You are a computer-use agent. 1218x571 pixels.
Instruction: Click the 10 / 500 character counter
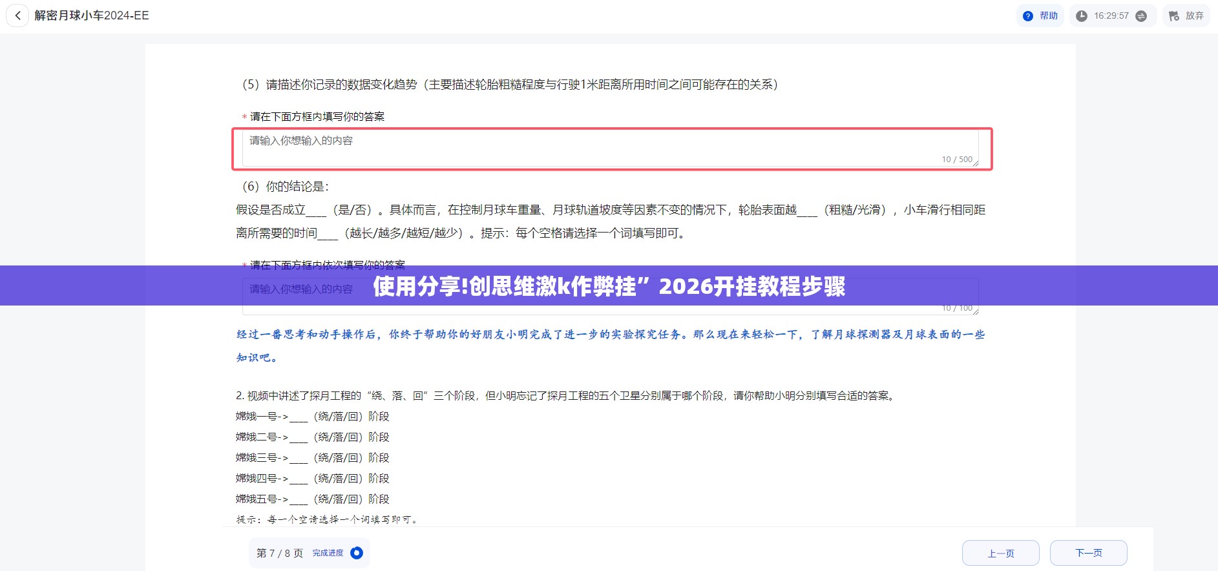coord(957,160)
